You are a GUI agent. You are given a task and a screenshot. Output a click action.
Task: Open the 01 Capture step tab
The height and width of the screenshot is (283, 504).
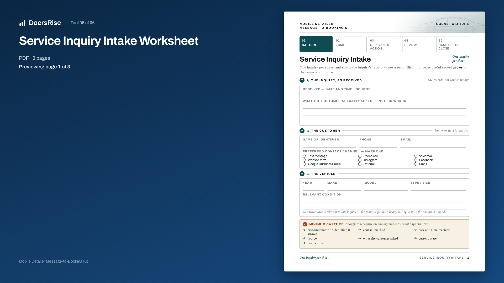[x=316, y=44]
